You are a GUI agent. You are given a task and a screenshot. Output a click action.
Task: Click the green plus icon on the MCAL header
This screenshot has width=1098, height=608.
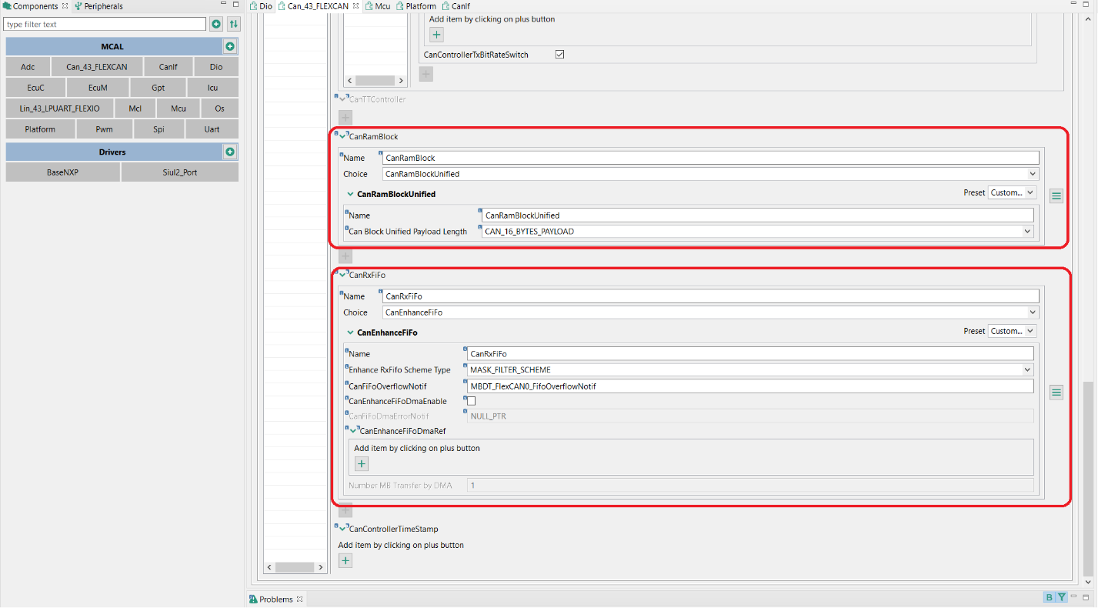pos(229,46)
